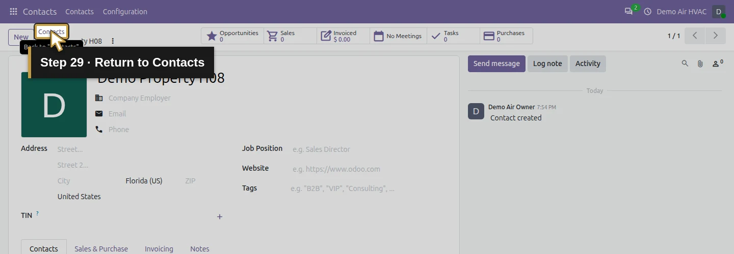Click the City field
The width and height of the screenshot is (734, 254).
(x=88, y=181)
